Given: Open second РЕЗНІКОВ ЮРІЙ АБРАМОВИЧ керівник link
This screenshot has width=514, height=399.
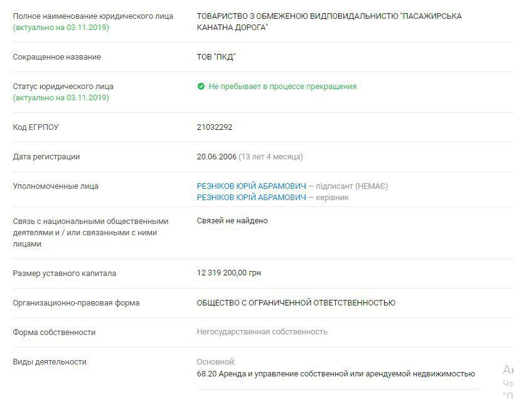Looking at the screenshot, I should [251, 198].
